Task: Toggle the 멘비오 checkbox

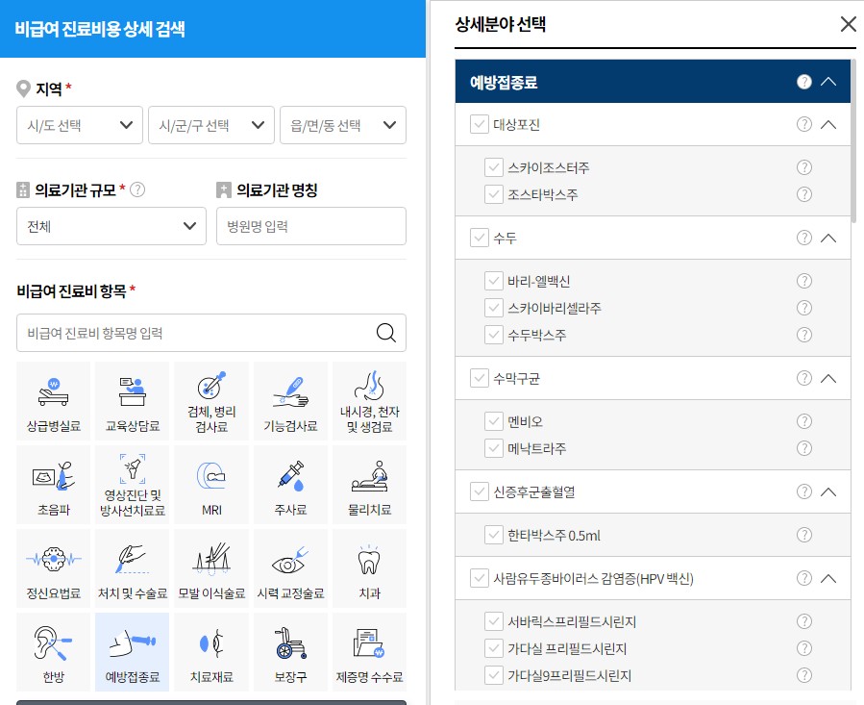Action: click(494, 421)
